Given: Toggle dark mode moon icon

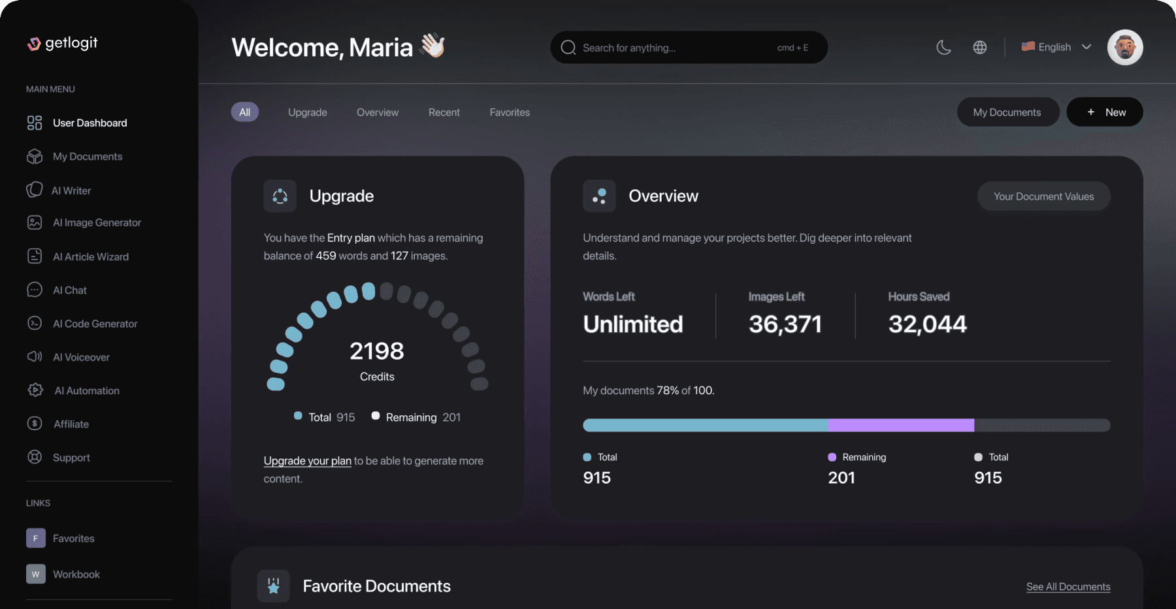Looking at the screenshot, I should point(943,47).
